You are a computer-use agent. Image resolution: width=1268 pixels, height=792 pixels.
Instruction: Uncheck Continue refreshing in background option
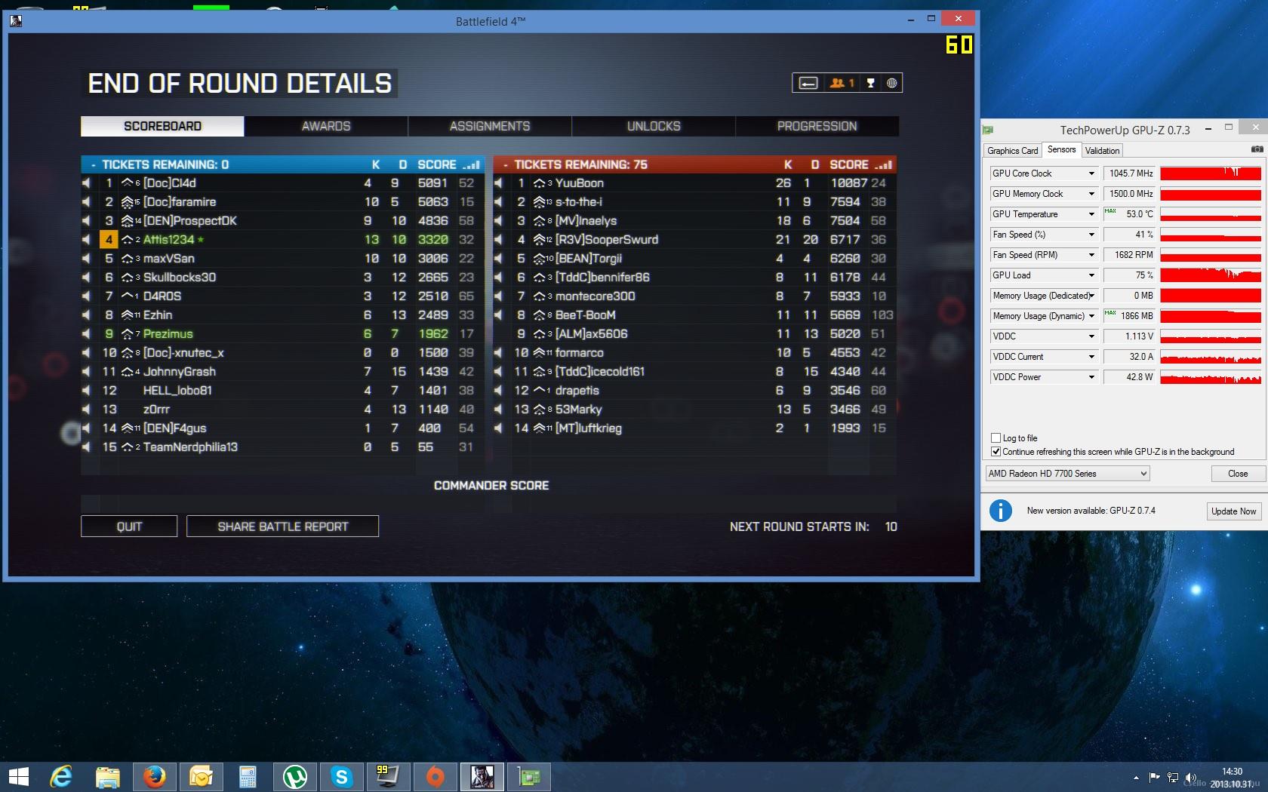[x=996, y=451]
